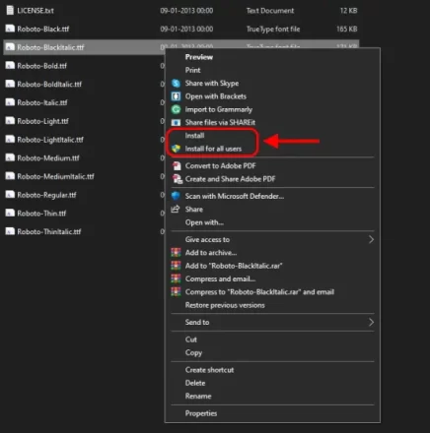Choose Install from the context menu
The width and height of the screenshot is (430, 433).
click(194, 136)
